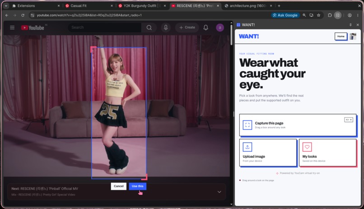Click the upload arrow icon in Upload image card
This screenshot has height=209, width=364.
pyautogui.click(x=247, y=147)
